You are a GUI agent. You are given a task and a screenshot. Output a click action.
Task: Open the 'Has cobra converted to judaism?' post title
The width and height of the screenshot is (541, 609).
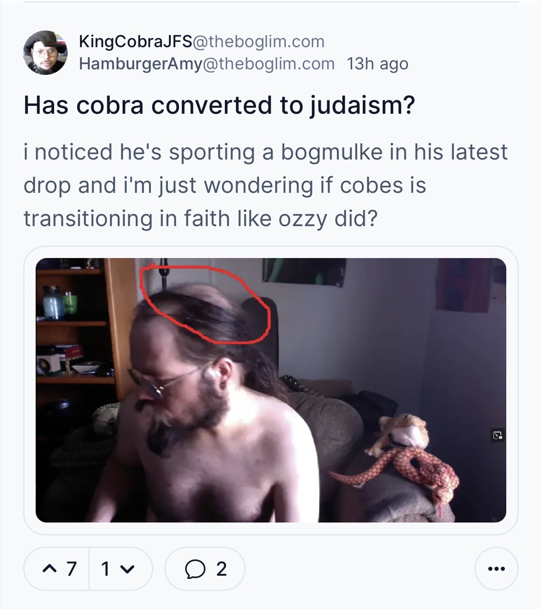tap(219, 105)
